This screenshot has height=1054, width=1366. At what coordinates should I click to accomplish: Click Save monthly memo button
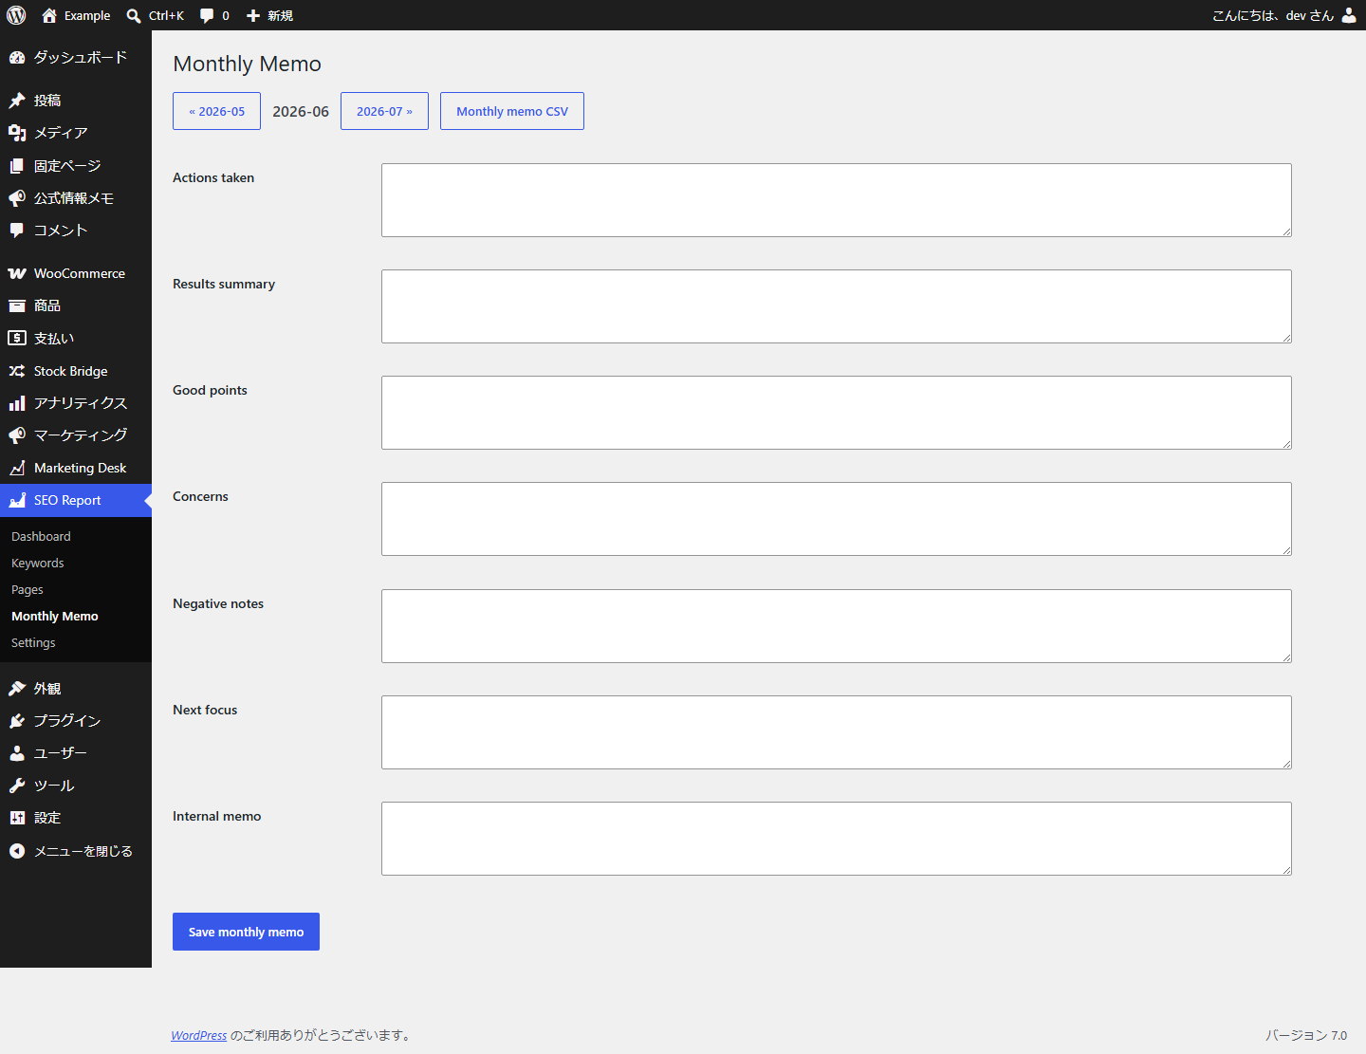[x=246, y=932]
